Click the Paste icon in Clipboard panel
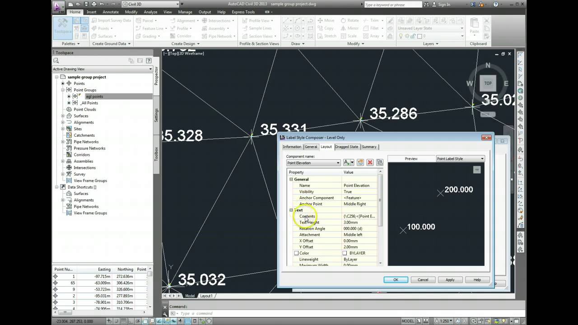Image resolution: width=578 pixels, height=325 pixels. (x=474, y=26)
